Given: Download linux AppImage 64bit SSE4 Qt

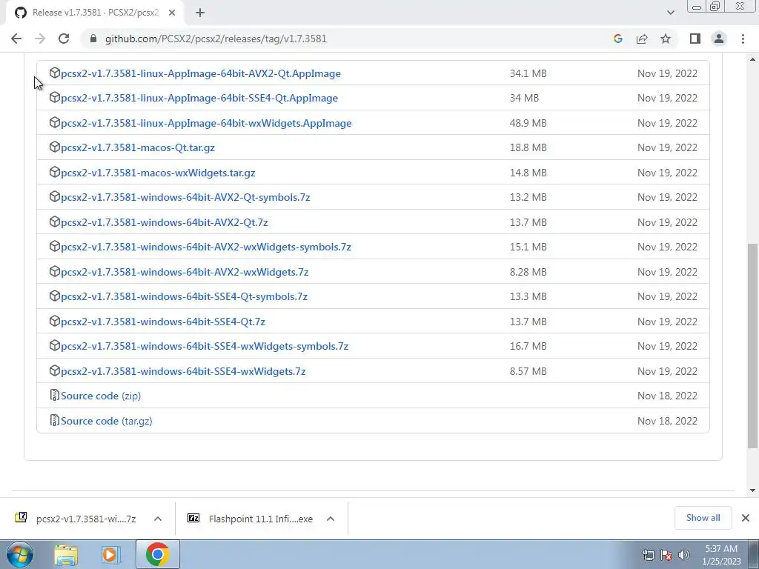Looking at the screenshot, I should click(199, 99).
